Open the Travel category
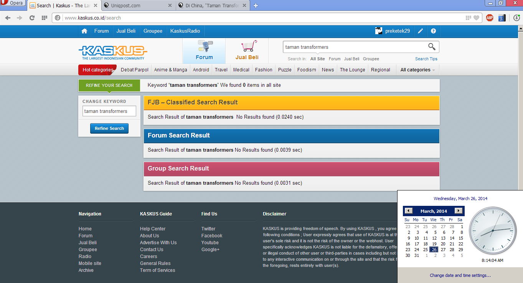Viewport: 523px width, 283px height. [x=221, y=70]
